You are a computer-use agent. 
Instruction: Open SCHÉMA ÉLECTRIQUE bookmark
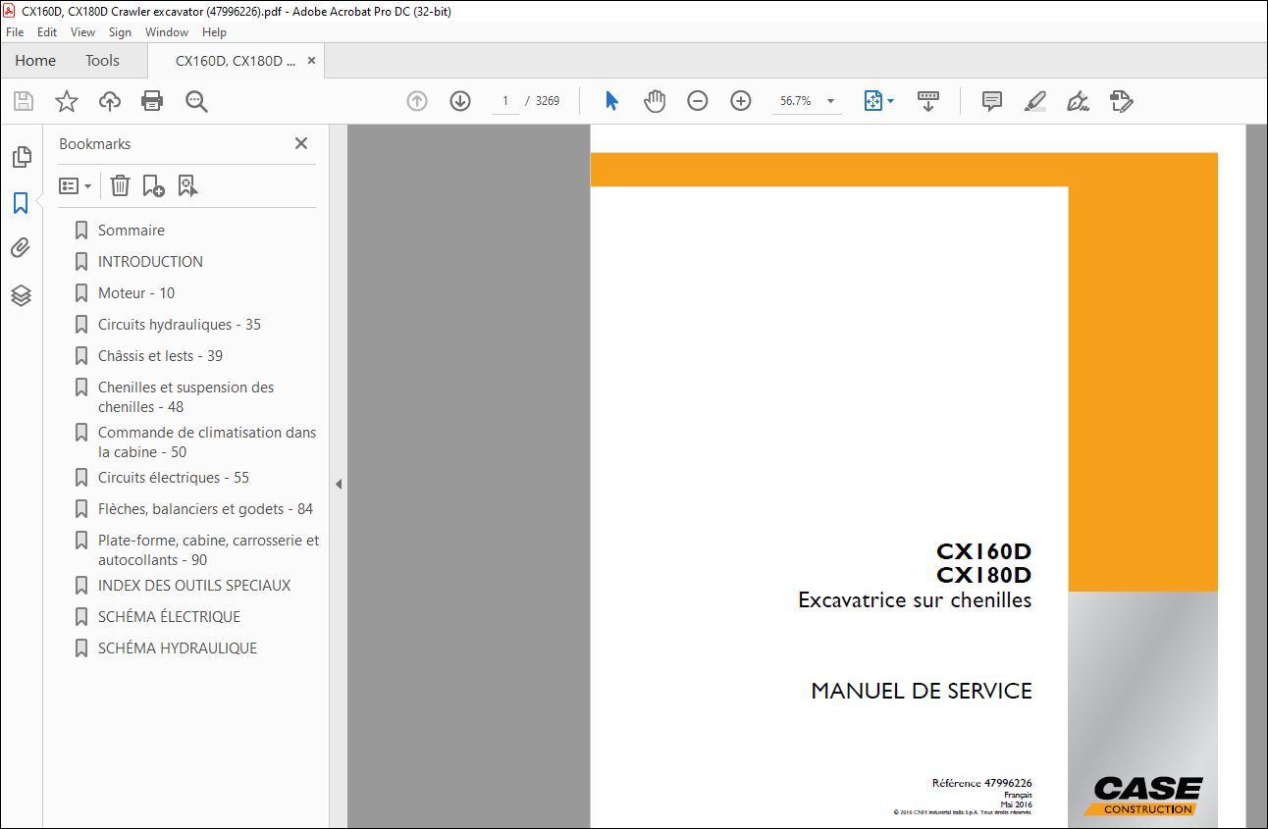[x=169, y=617]
